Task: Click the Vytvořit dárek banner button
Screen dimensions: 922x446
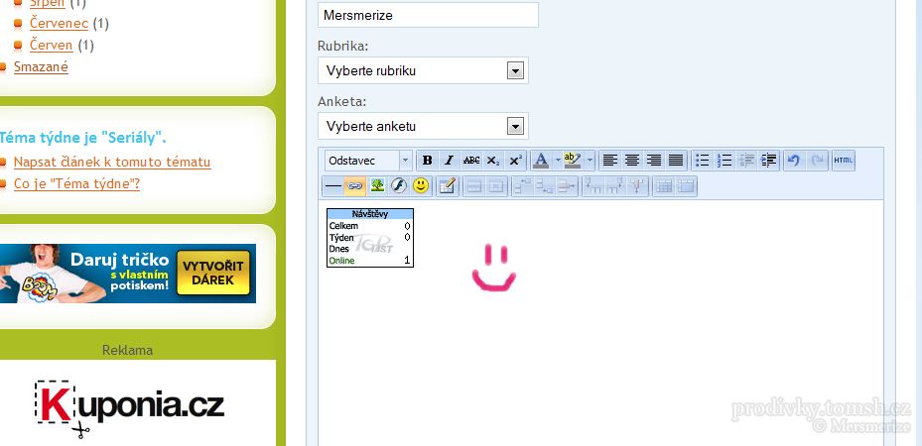Action: click(213, 274)
